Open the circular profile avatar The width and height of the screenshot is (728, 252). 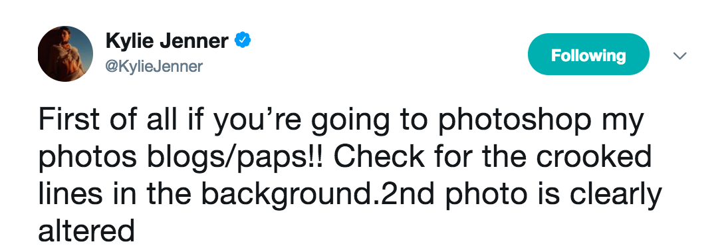point(65,54)
